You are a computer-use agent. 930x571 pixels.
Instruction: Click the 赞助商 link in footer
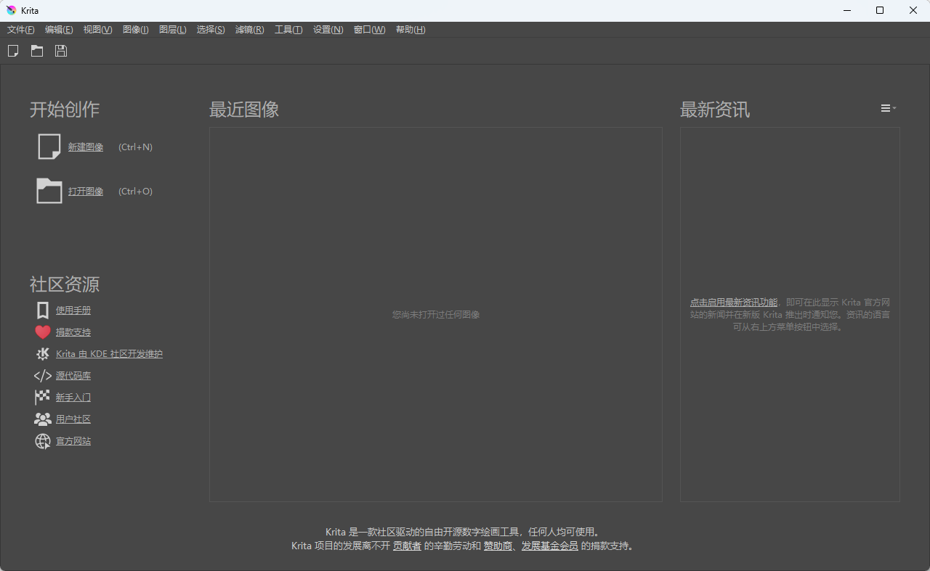[x=498, y=546]
